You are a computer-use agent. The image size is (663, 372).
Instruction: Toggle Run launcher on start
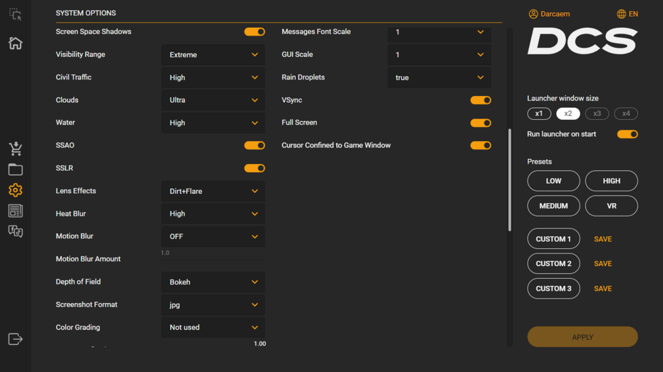coord(627,134)
